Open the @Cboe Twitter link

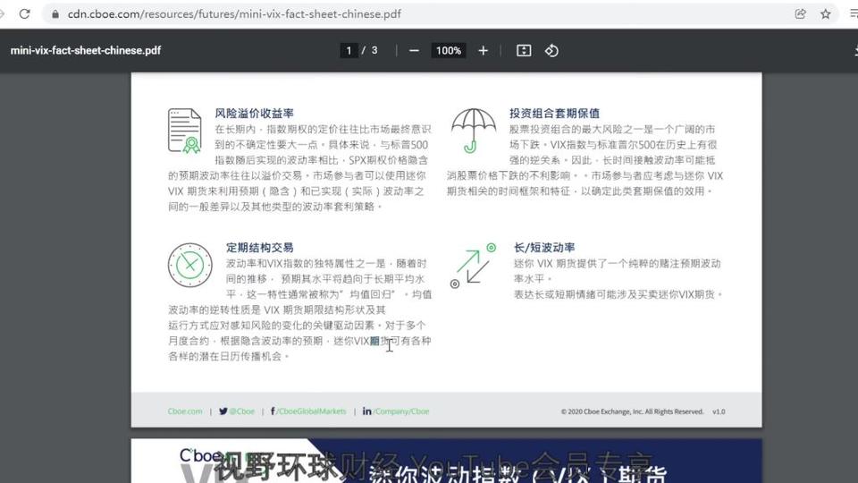pos(242,411)
